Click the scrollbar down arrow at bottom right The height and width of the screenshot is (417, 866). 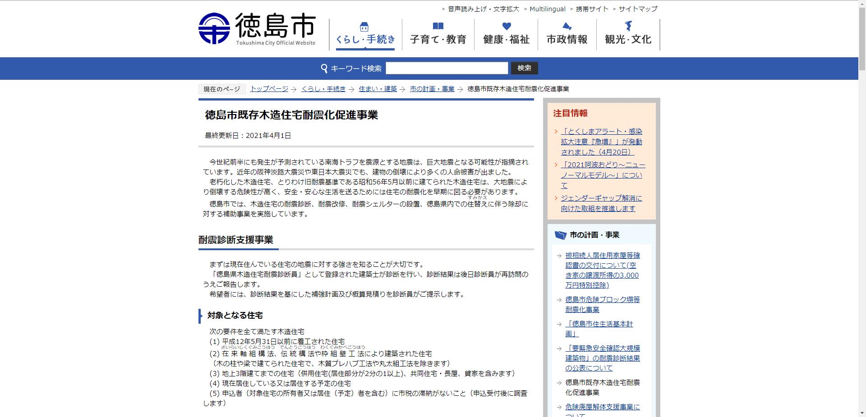coord(862,413)
